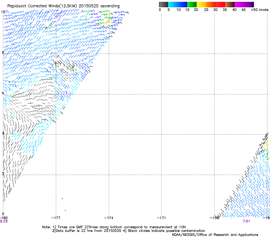Click the orange 25-30 knots color band
Screen dimensions: 270x237
[211, 4]
